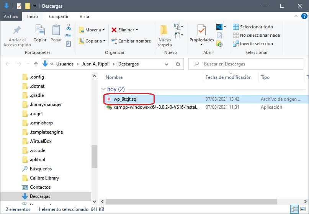Open Help with the question mark icon
The image size is (309, 214).
coord(304,16)
